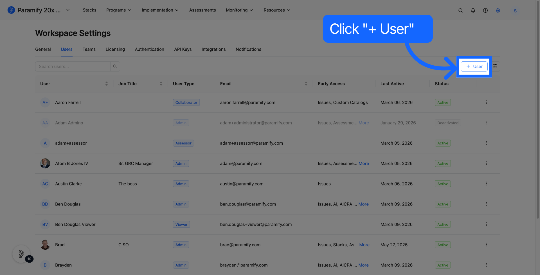Screen dimensions: 540x275
Task: Click the page vertical scrollbar
Action: pos(538,110)
